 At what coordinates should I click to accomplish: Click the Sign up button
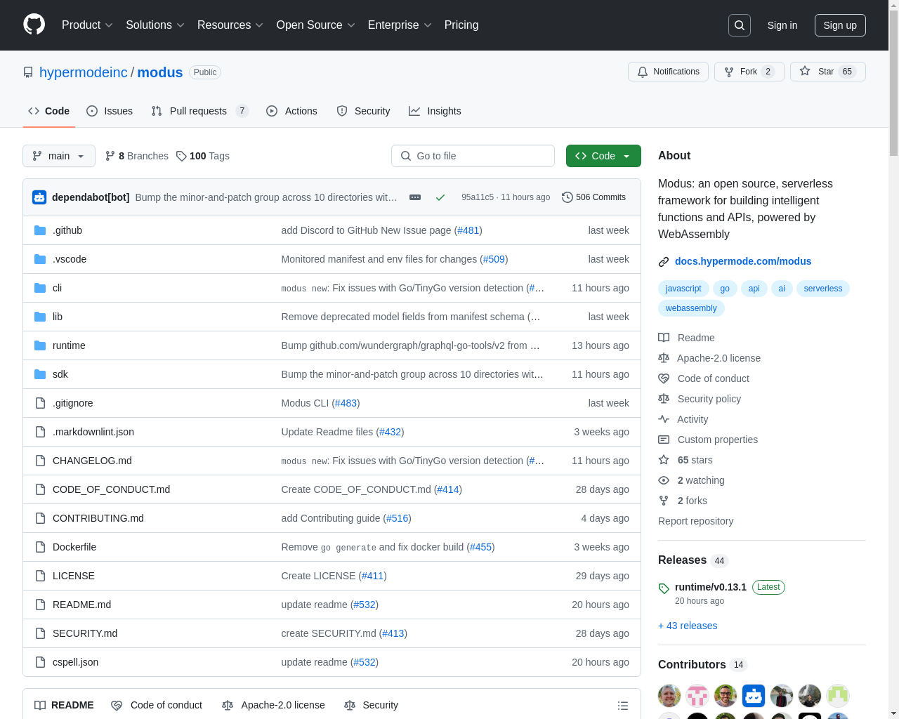(x=840, y=25)
